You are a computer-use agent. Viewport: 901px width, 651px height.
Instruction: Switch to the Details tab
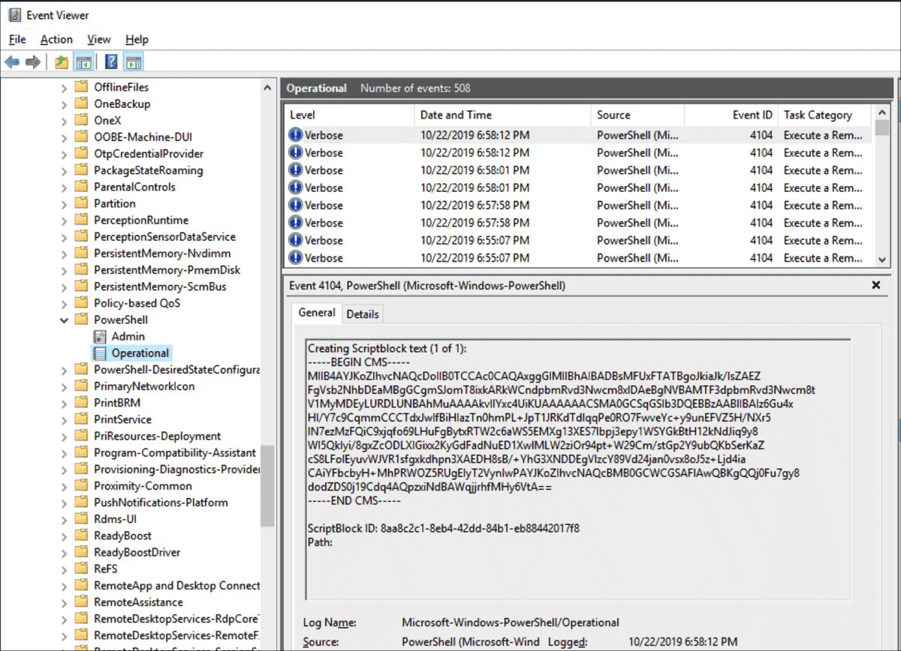point(363,313)
